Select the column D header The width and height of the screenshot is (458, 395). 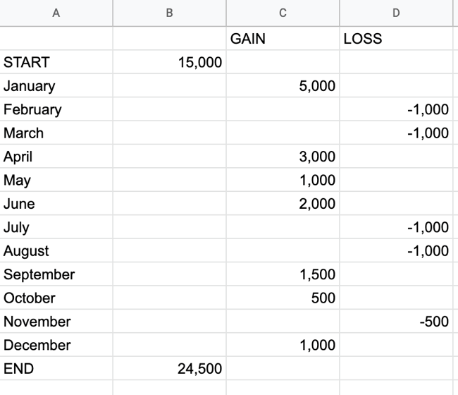coord(395,13)
